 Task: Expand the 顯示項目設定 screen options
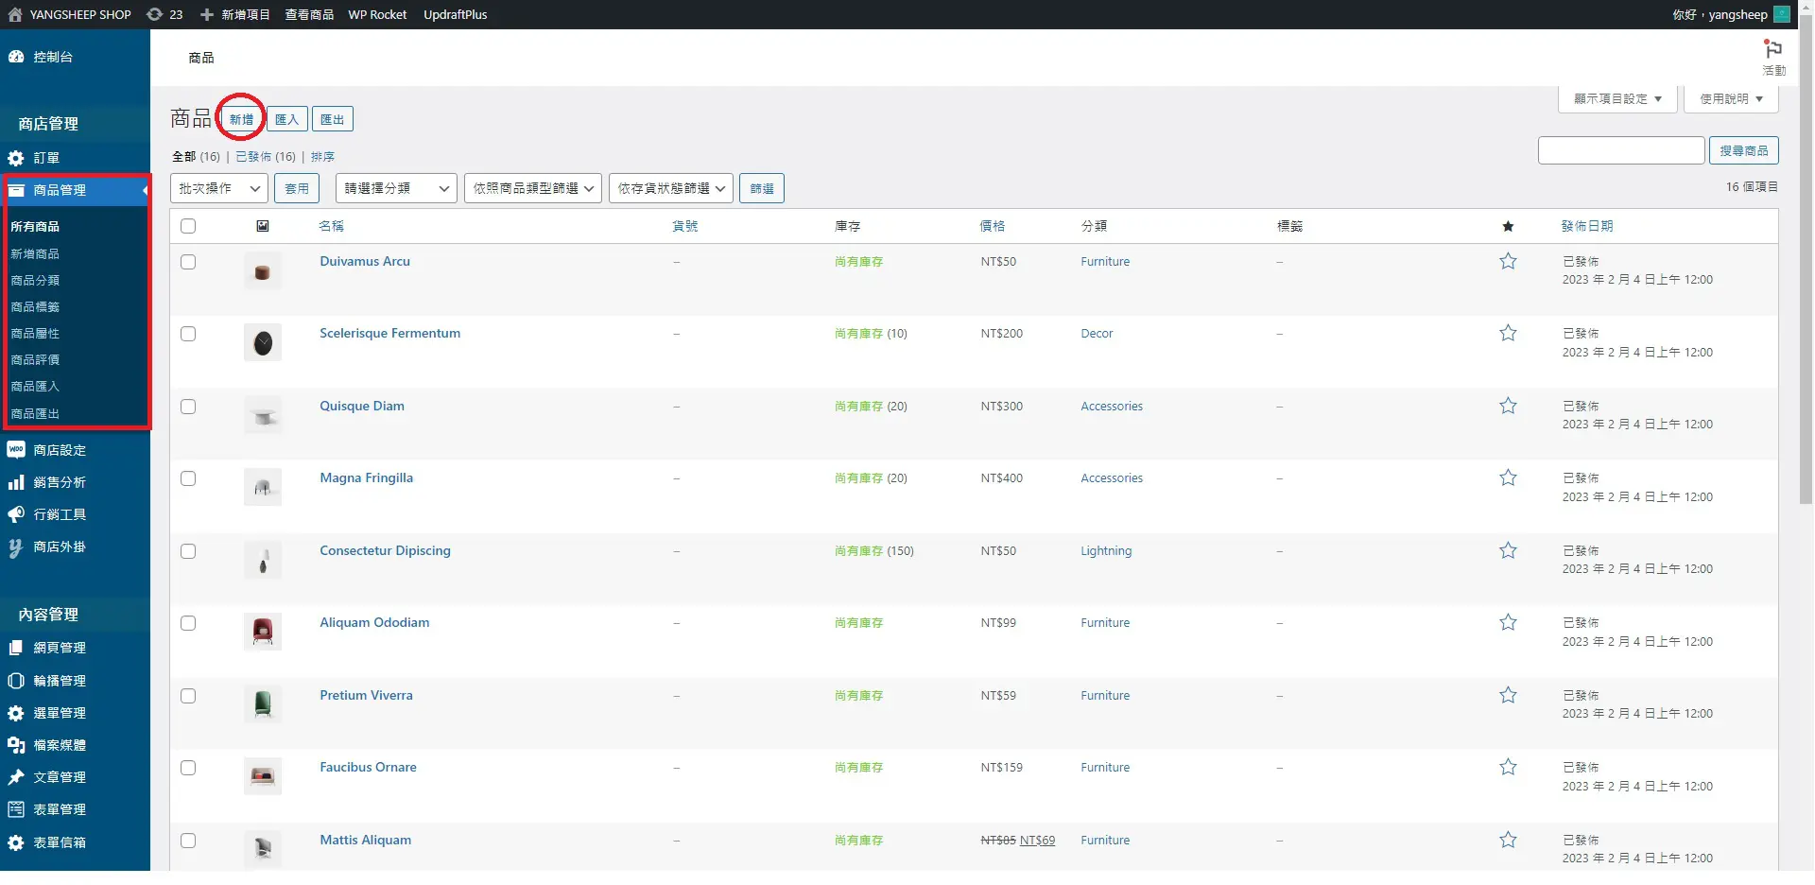tap(1616, 98)
